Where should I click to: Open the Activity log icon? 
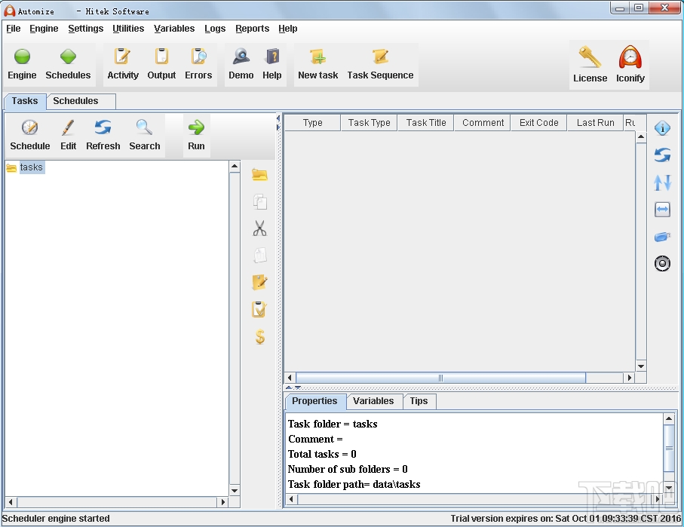(123, 57)
